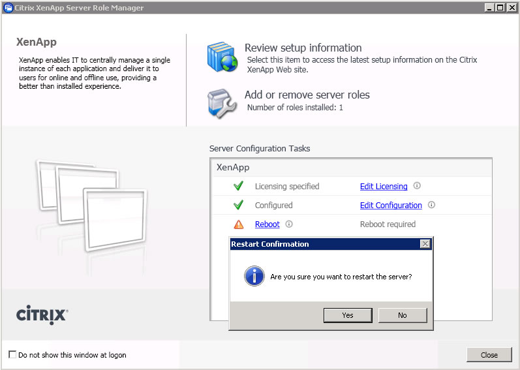Click the info icon beside Edit Configuration
The height and width of the screenshot is (370, 520).
click(x=431, y=204)
